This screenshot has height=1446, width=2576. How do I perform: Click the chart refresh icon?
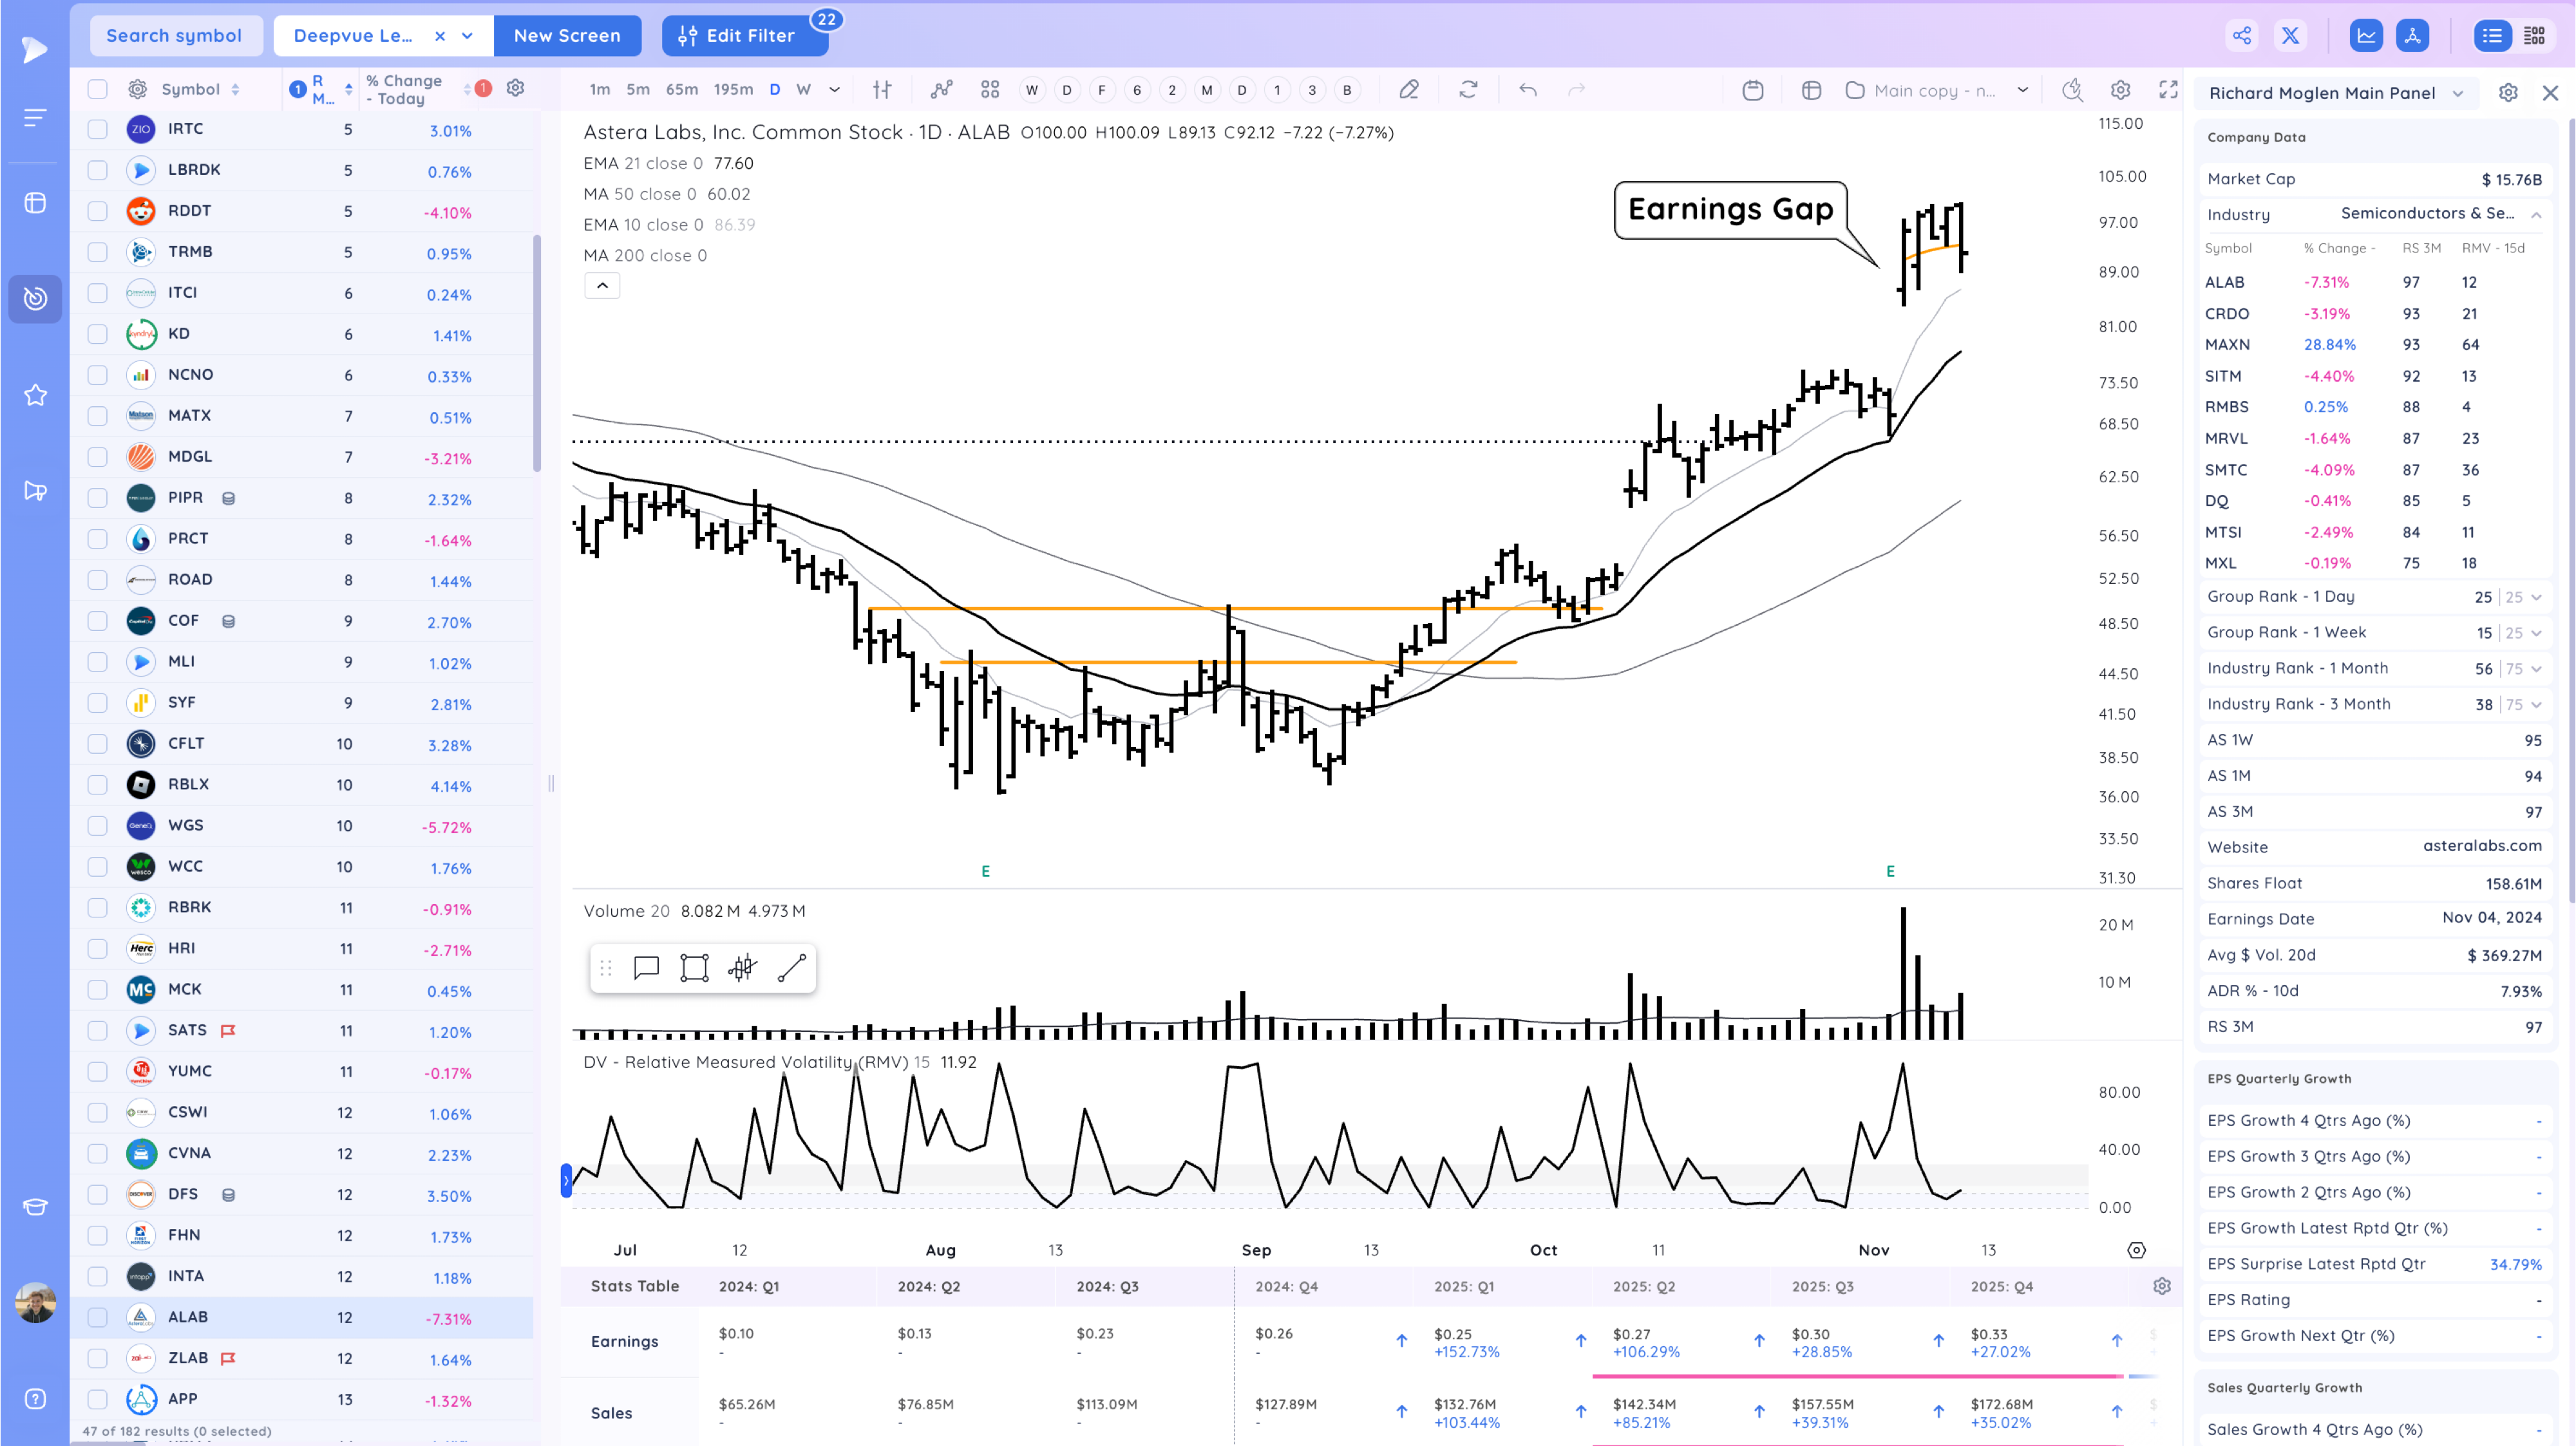click(x=1468, y=90)
